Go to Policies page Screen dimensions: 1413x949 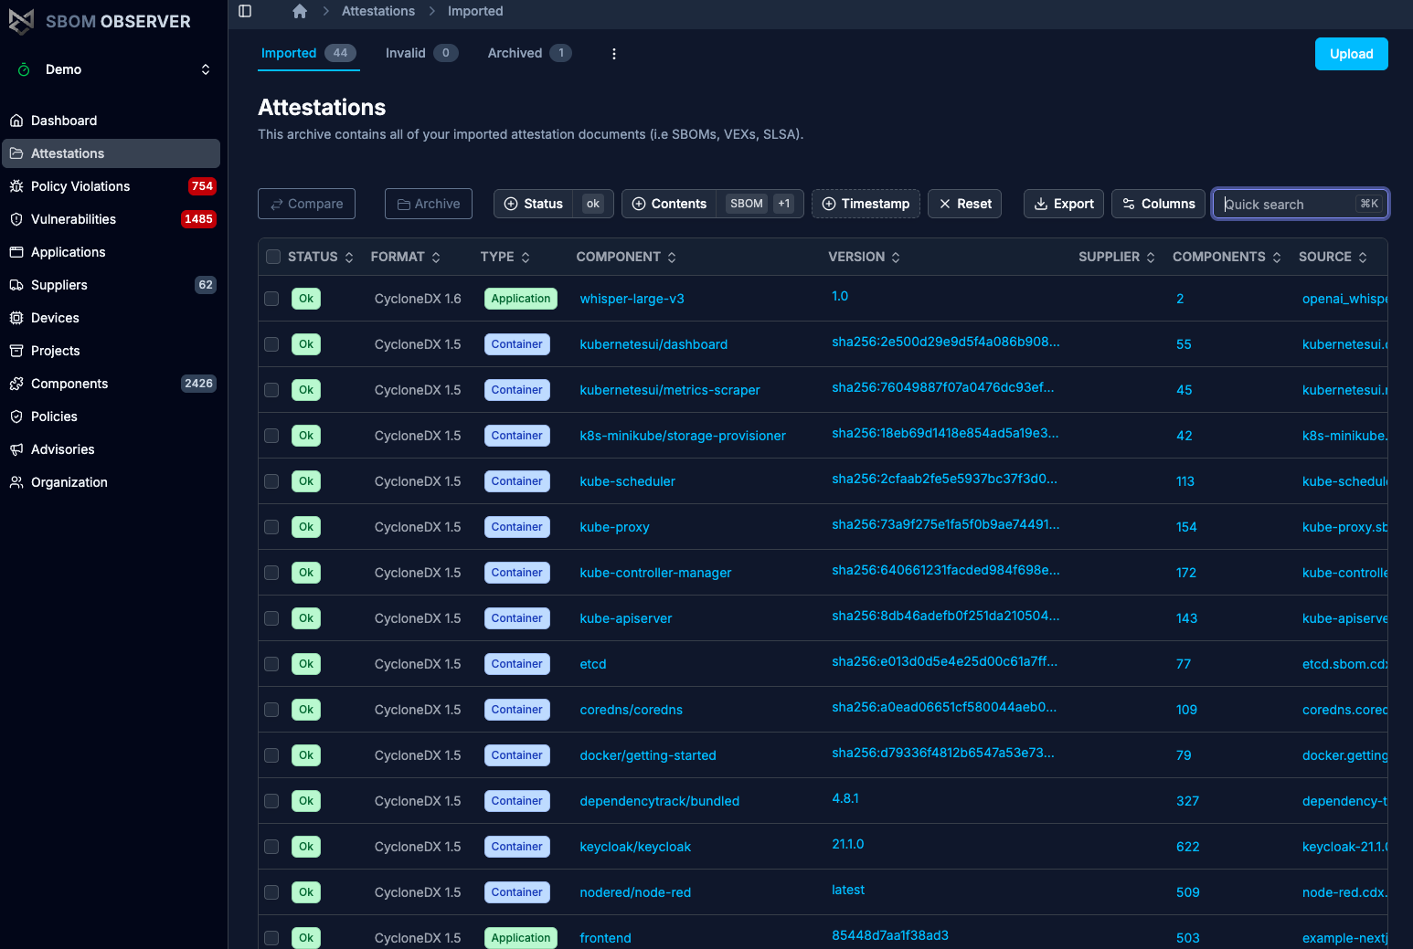coord(111,417)
